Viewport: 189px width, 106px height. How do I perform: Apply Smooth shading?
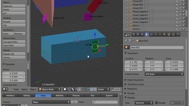(14, 21)
